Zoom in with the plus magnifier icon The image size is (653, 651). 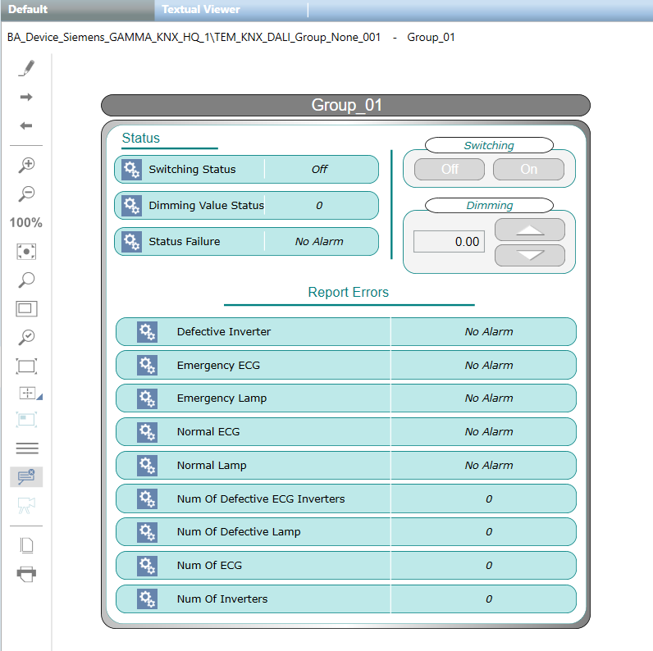tap(27, 165)
